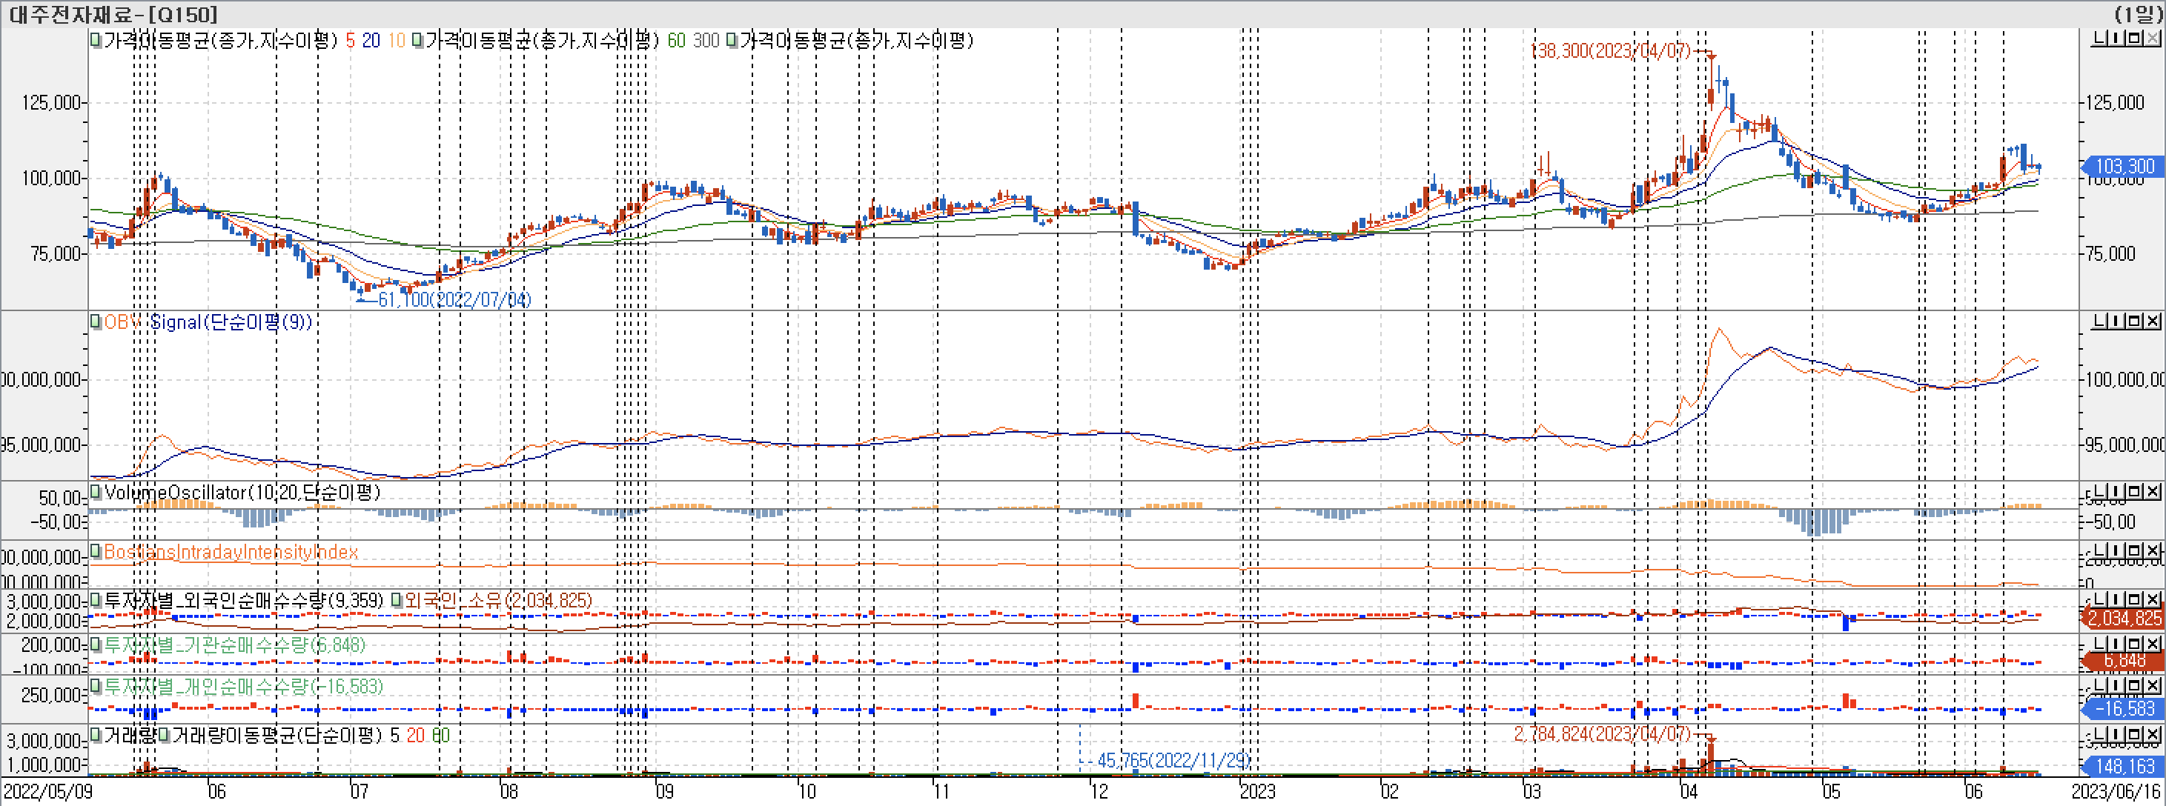Toggle the first 가격이동평균 indicator checkbox
2166x806 pixels.
pos(96,39)
